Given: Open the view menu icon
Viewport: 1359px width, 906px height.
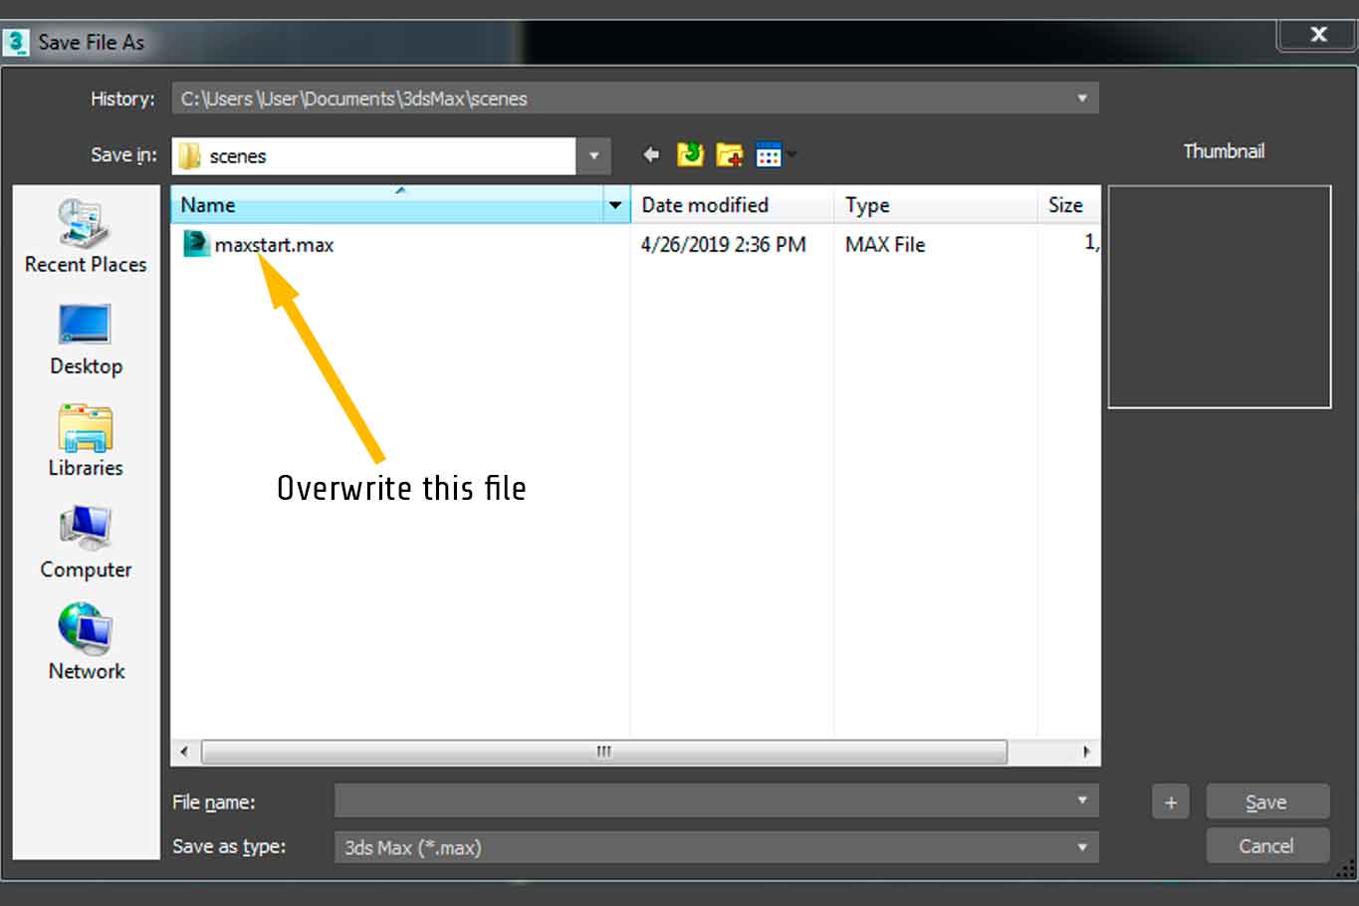Looking at the screenshot, I should point(770,155).
